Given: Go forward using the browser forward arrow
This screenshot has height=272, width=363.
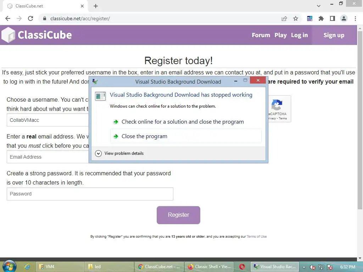Looking at the screenshot, I should [x=19, y=18].
